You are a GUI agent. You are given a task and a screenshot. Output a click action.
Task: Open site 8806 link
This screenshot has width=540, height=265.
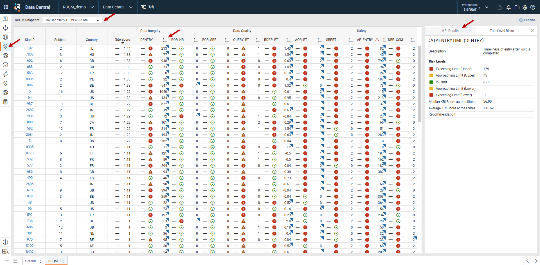[x=30, y=79]
